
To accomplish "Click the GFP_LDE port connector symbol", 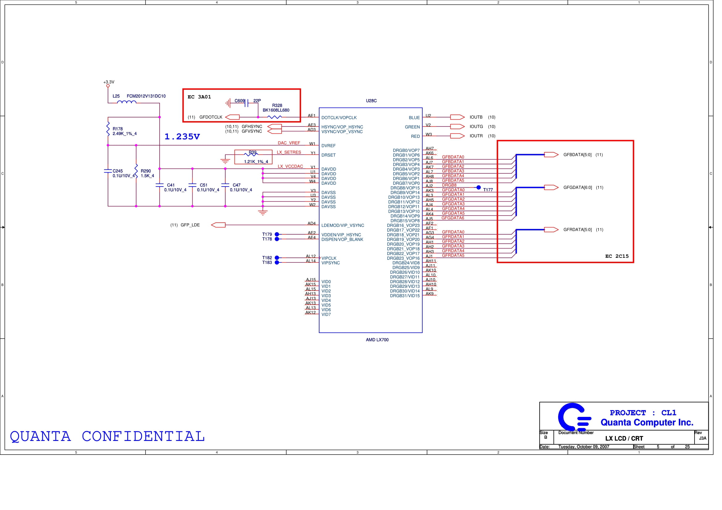I will tap(218, 225).
